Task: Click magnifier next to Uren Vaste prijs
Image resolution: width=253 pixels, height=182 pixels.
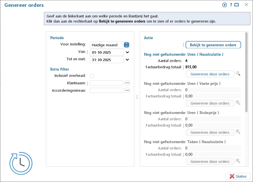Action: click(238, 103)
